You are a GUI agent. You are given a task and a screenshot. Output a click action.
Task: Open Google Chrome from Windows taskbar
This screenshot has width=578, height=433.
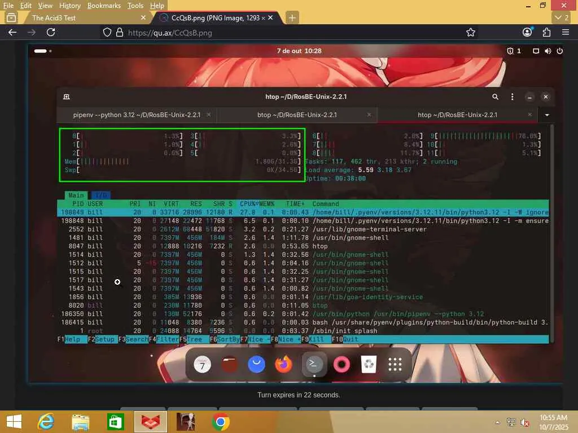221,422
